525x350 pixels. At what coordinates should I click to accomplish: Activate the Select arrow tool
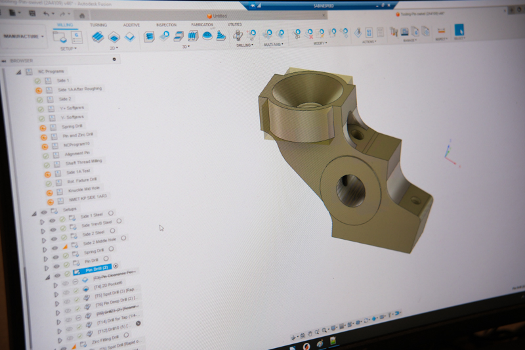coord(459,30)
